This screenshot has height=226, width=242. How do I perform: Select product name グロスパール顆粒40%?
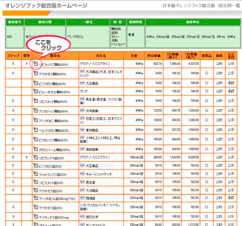tap(54, 150)
